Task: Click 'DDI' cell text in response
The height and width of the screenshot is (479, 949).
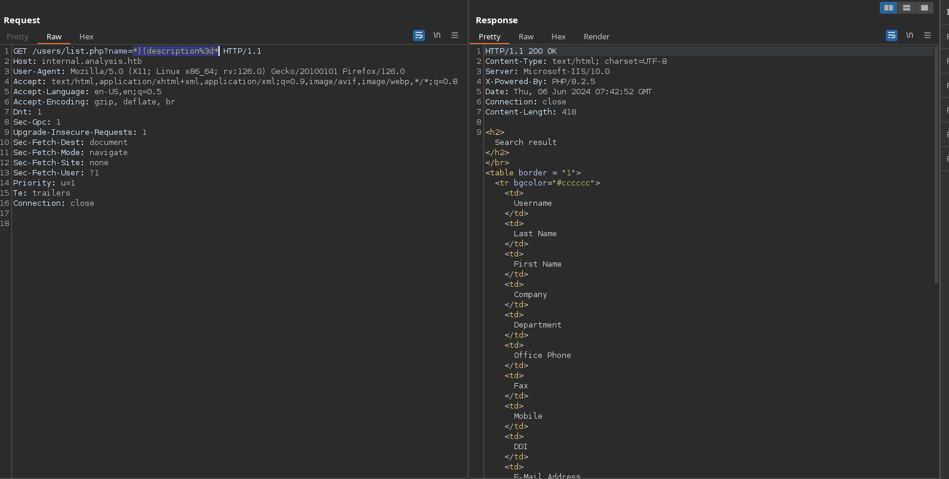Action: pos(521,447)
